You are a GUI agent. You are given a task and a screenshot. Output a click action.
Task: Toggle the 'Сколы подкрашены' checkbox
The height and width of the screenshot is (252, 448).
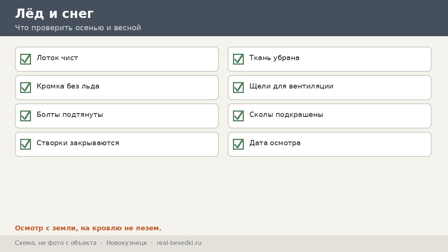click(238, 116)
